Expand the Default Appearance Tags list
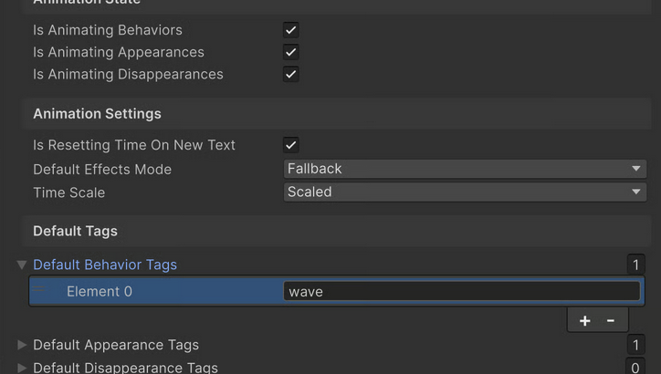 click(x=22, y=345)
